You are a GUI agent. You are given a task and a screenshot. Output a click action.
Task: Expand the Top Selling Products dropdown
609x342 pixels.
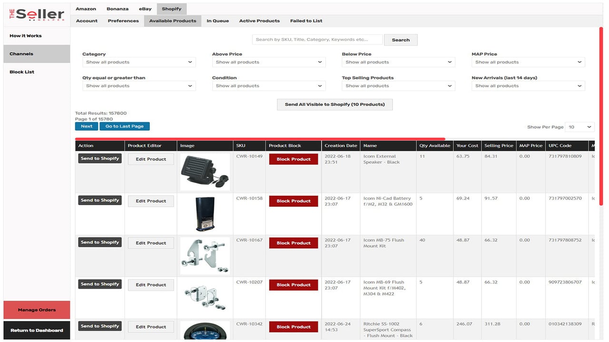399,86
